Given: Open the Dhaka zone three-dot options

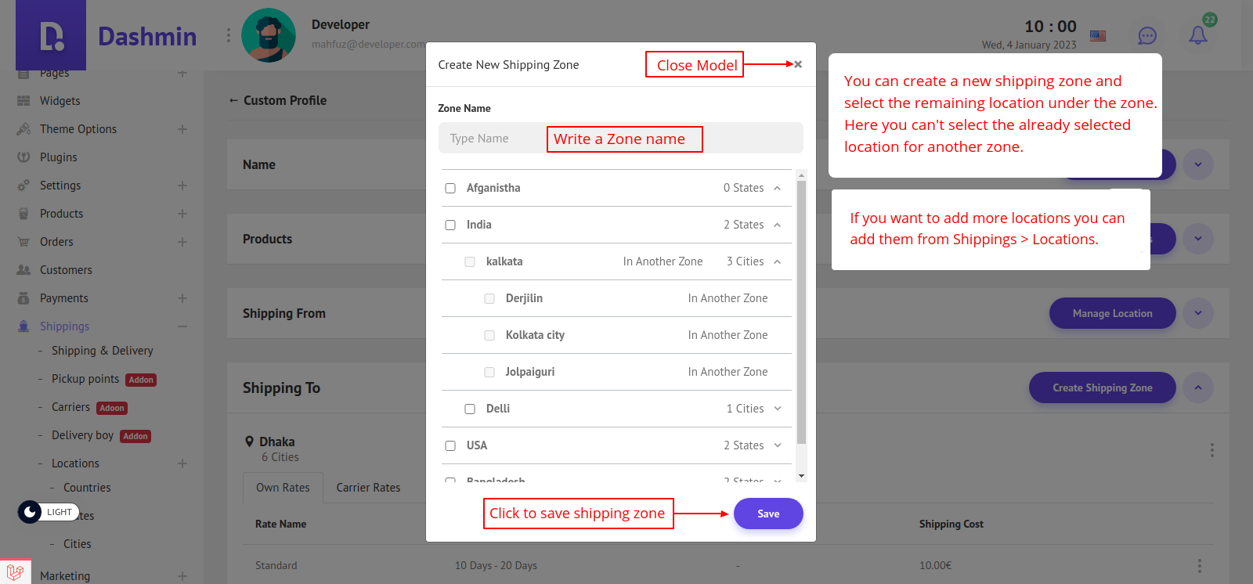Looking at the screenshot, I should click(1211, 450).
